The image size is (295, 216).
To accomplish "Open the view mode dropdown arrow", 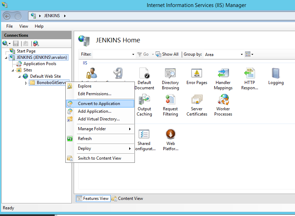I will point(253,54).
